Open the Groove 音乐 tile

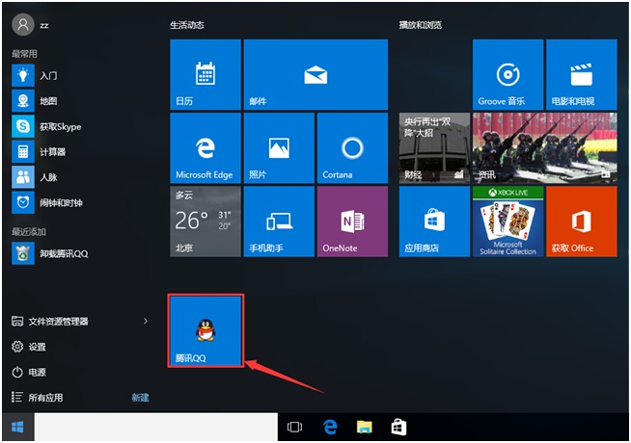(508, 74)
